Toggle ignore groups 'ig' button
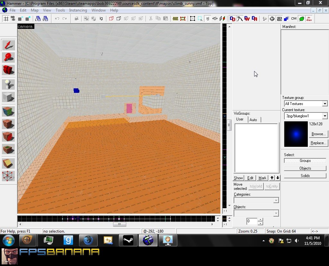 point(101,19)
